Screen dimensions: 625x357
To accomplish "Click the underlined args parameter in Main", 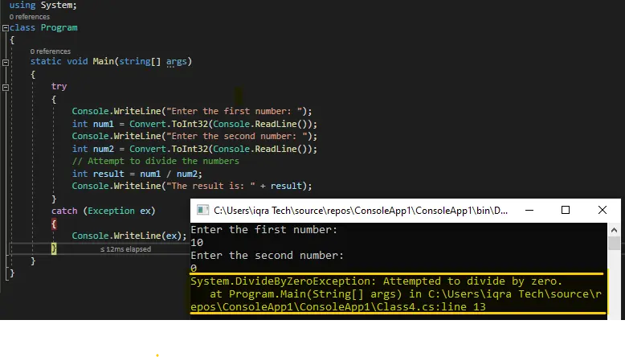I will pos(175,62).
